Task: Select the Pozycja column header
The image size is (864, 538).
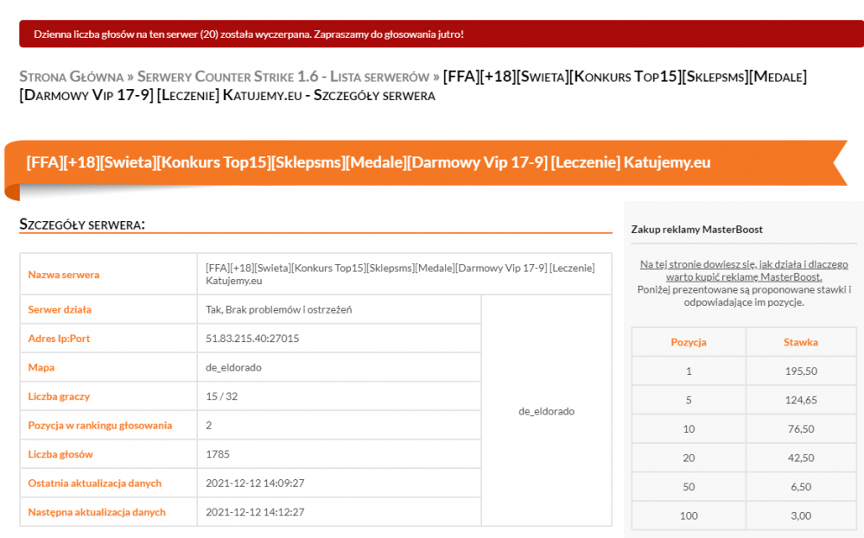Action: tap(689, 342)
